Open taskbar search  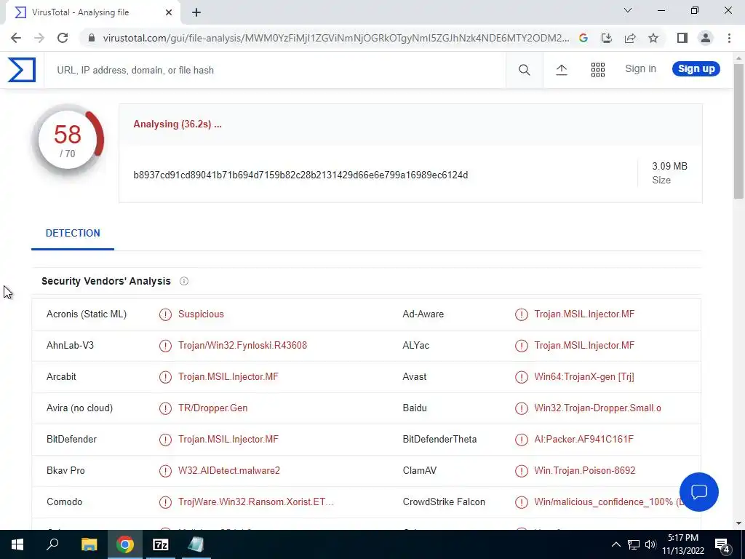click(x=52, y=544)
